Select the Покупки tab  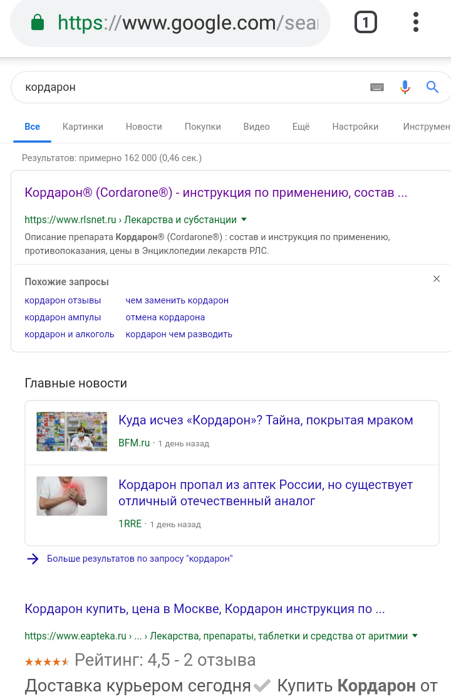[x=202, y=127]
